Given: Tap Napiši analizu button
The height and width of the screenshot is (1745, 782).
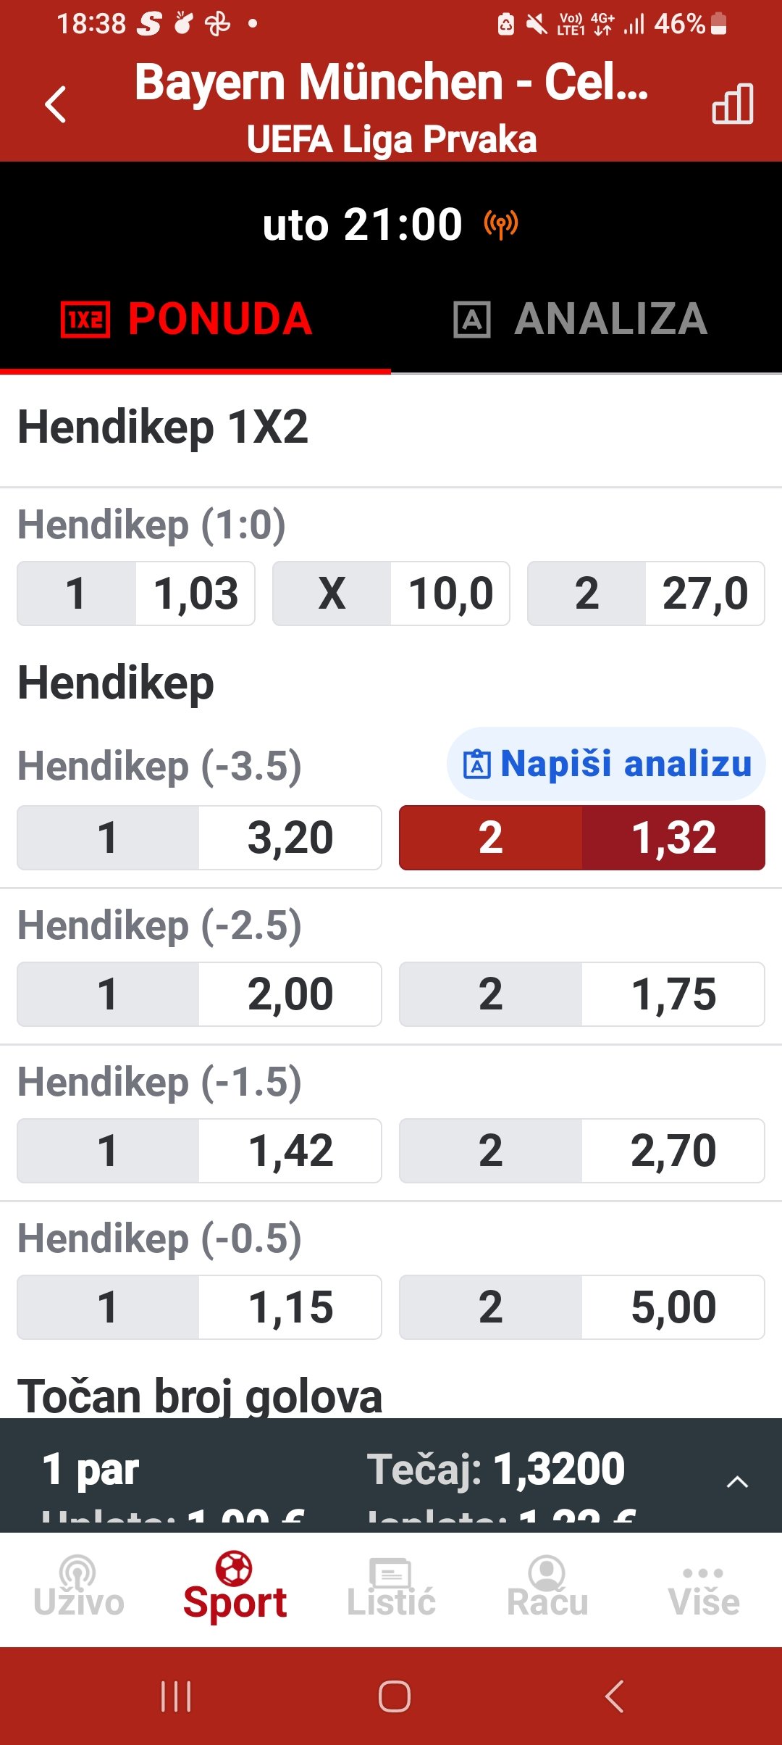Looking at the screenshot, I should pos(606,764).
